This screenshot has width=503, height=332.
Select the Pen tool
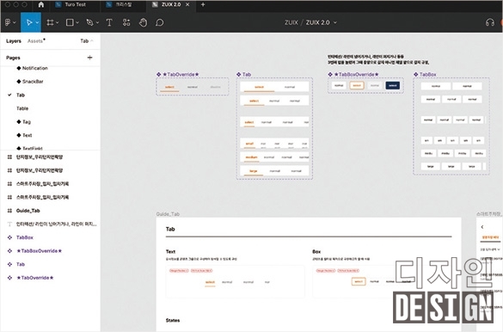89,22
